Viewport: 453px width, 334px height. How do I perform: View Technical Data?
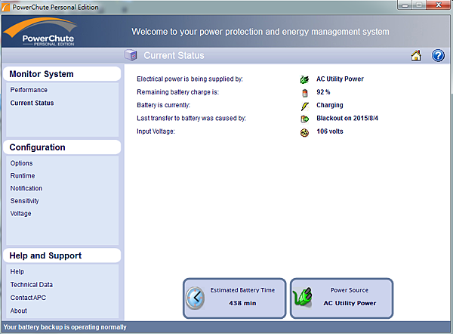click(32, 285)
